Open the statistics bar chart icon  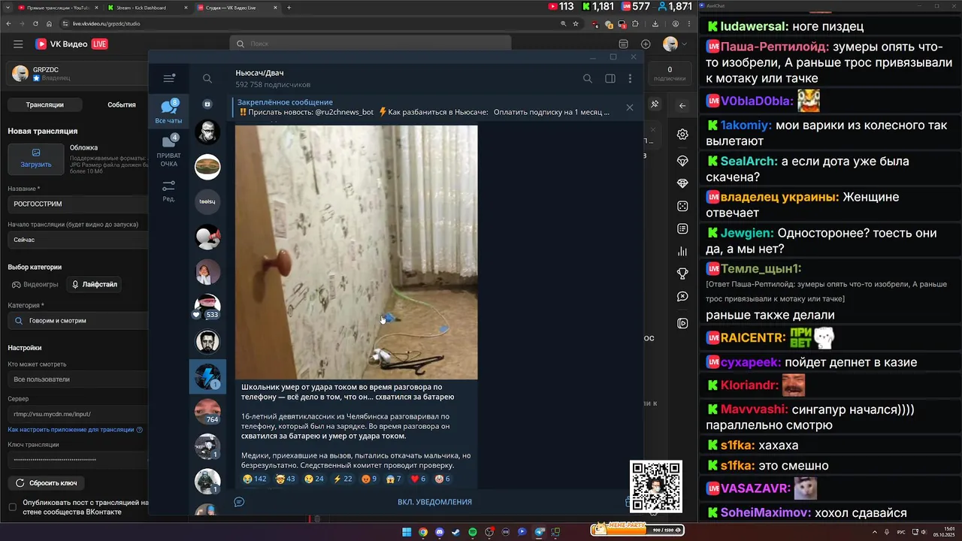coord(682,251)
